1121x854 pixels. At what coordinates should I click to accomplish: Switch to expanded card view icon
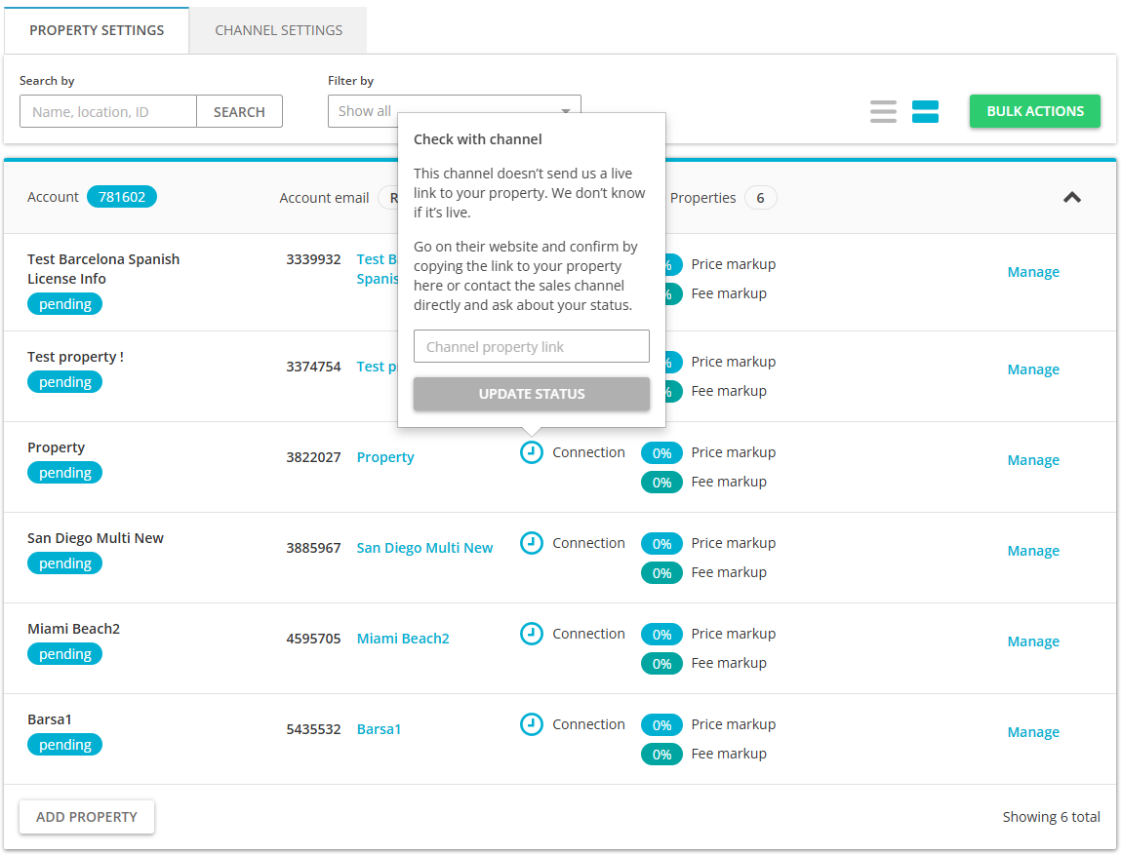tap(925, 111)
